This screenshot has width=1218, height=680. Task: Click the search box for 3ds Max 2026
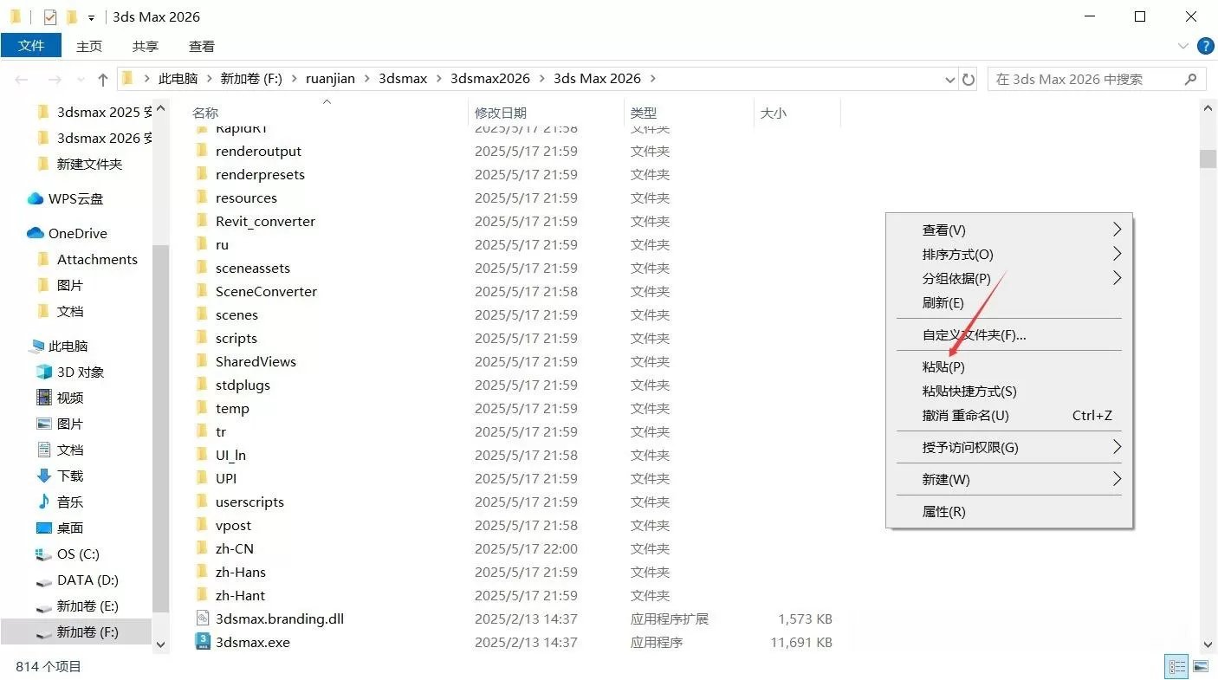tap(1086, 79)
